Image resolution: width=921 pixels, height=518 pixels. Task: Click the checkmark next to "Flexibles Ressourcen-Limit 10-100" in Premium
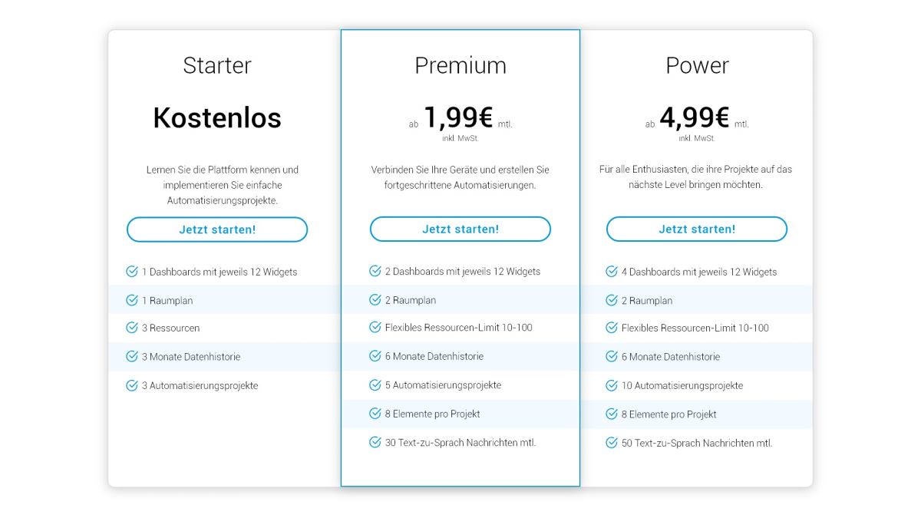pos(374,328)
